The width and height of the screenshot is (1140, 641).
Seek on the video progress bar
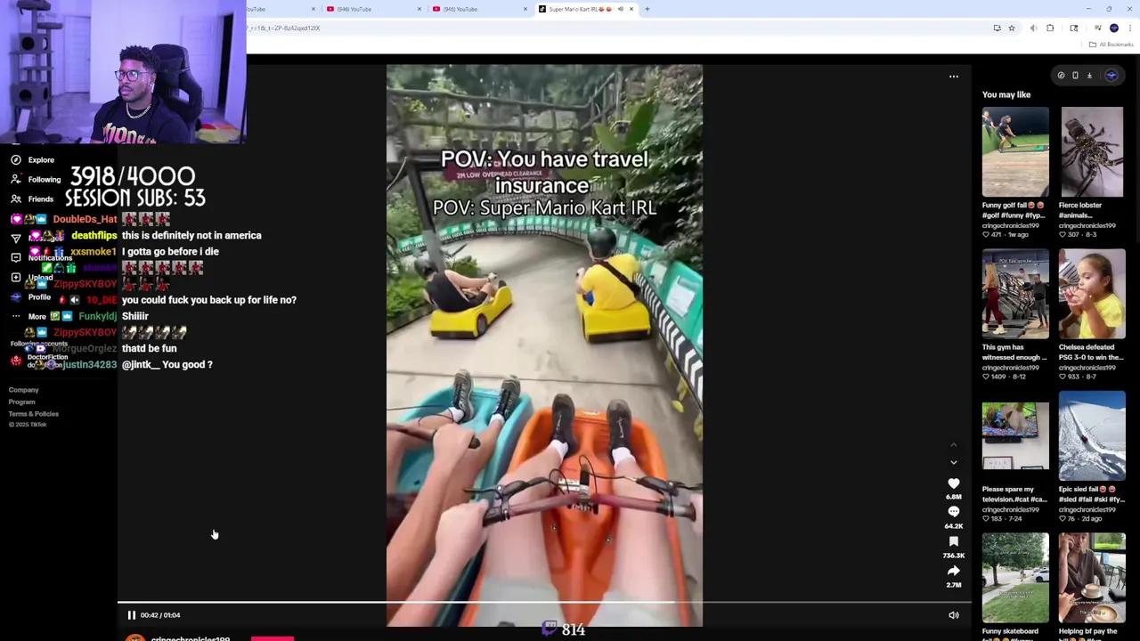click(544, 603)
